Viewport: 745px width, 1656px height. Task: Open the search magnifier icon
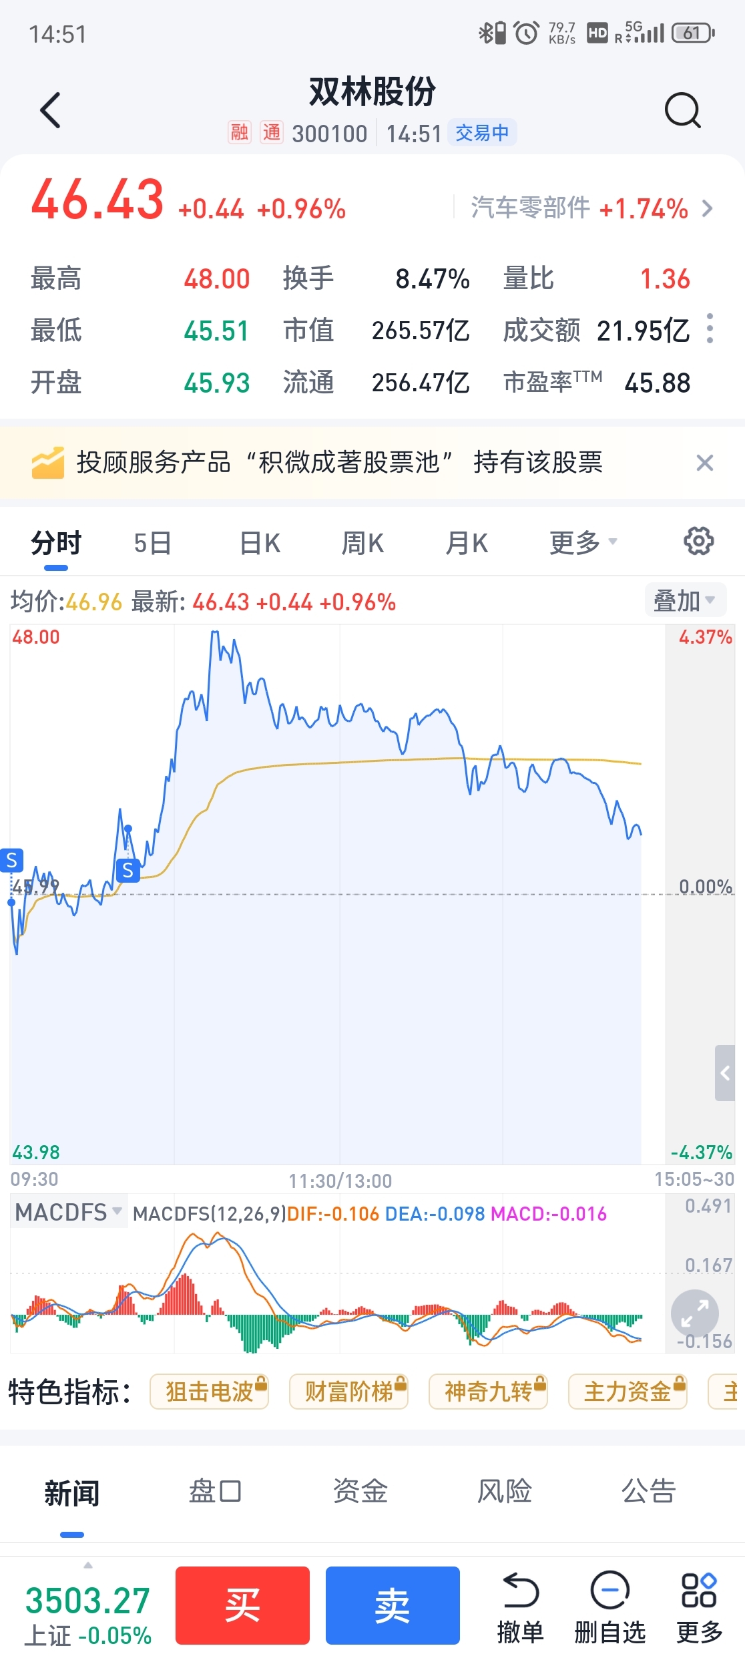tap(683, 110)
